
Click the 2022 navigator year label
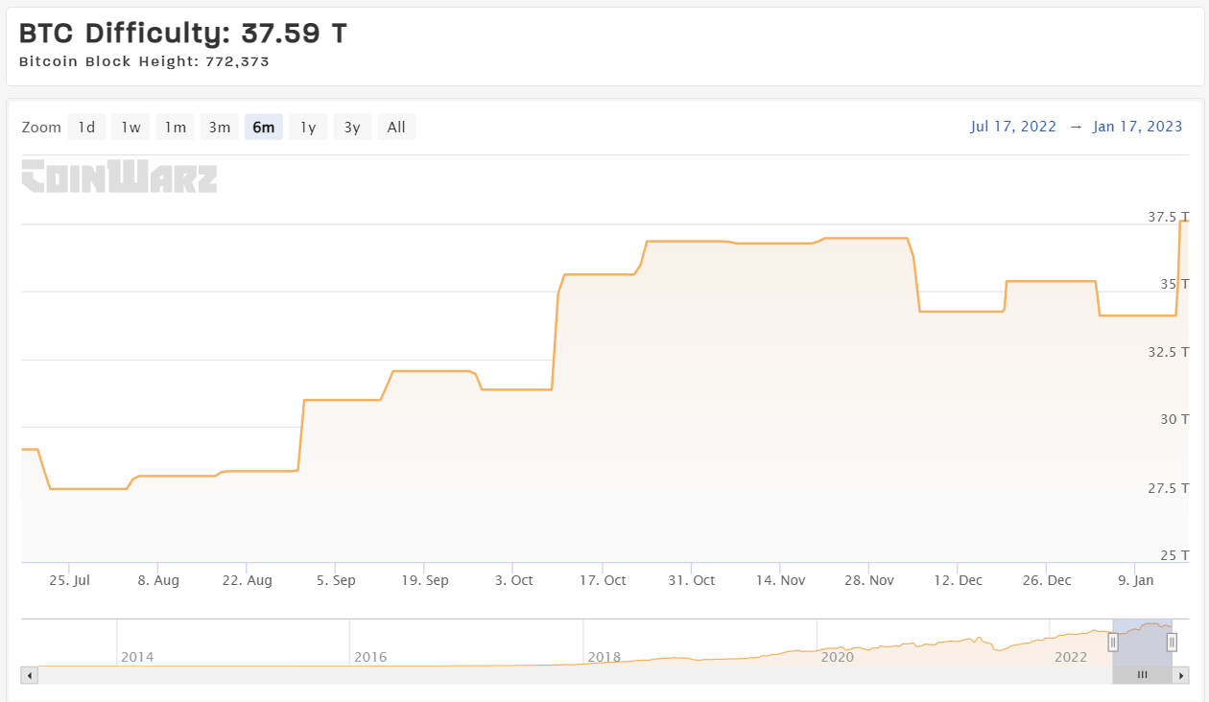[1071, 657]
